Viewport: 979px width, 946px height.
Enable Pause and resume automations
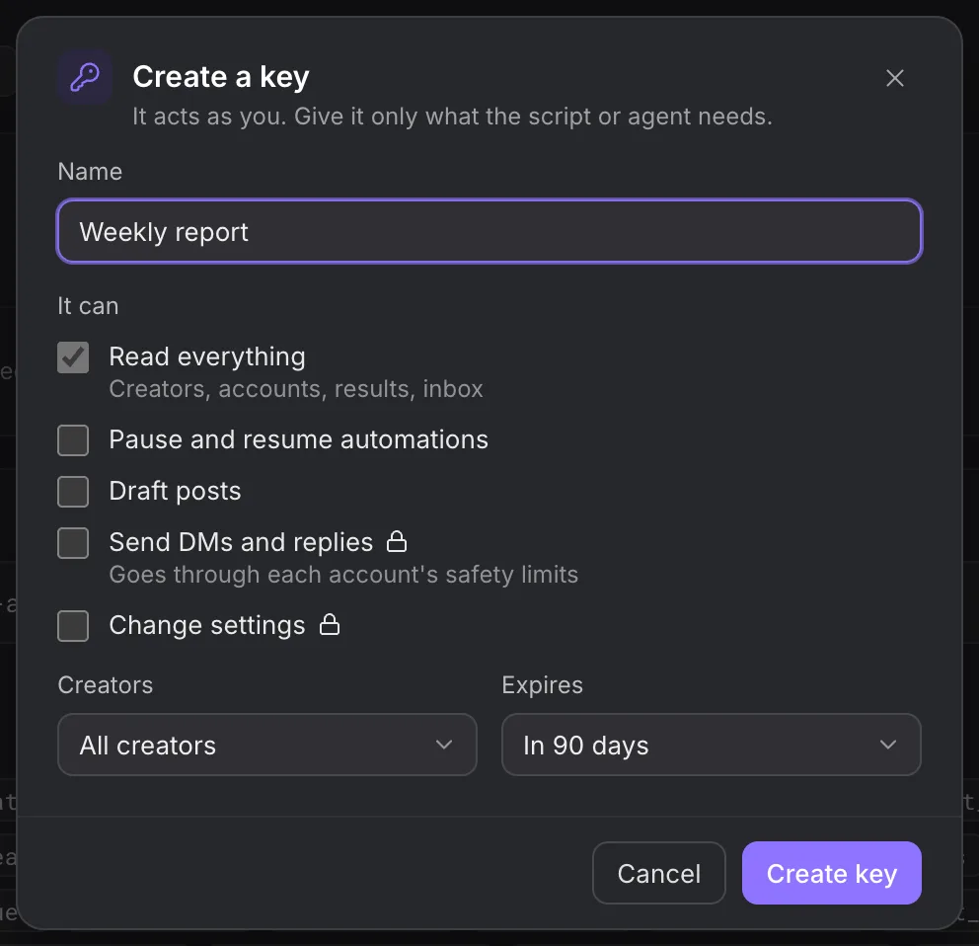pyautogui.click(x=73, y=439)
